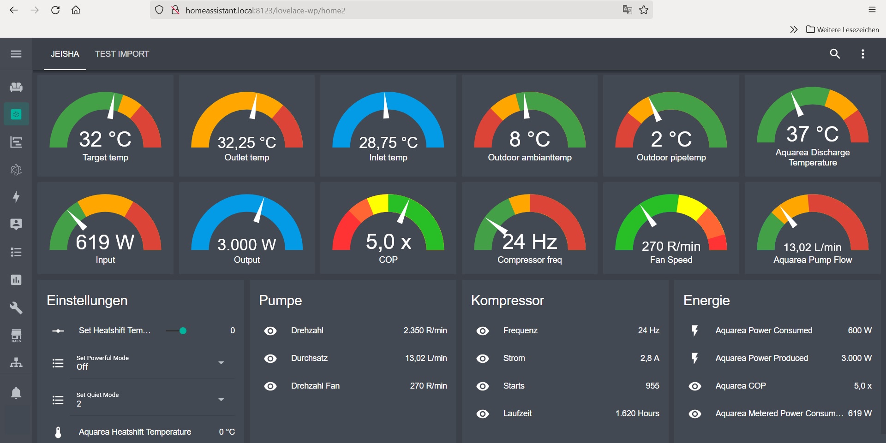Open the person-card sidebar icon
This screenshot has width=886, height=443.
16,224
